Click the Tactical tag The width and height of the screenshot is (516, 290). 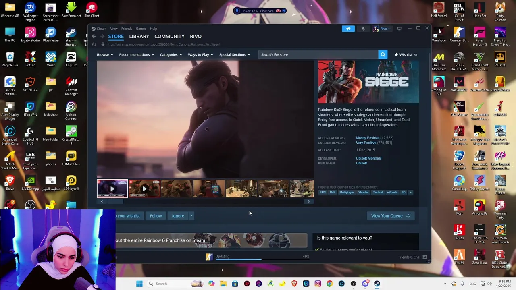(378, 193)
